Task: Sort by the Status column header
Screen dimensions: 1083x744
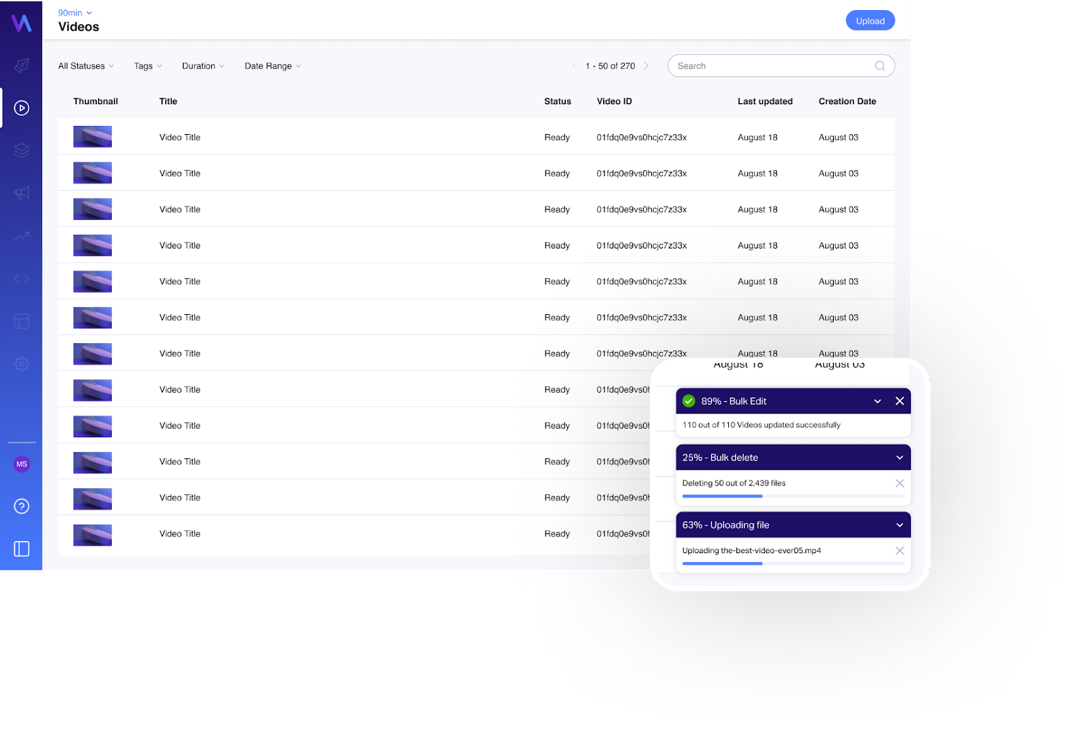Action: pos(558,101)
